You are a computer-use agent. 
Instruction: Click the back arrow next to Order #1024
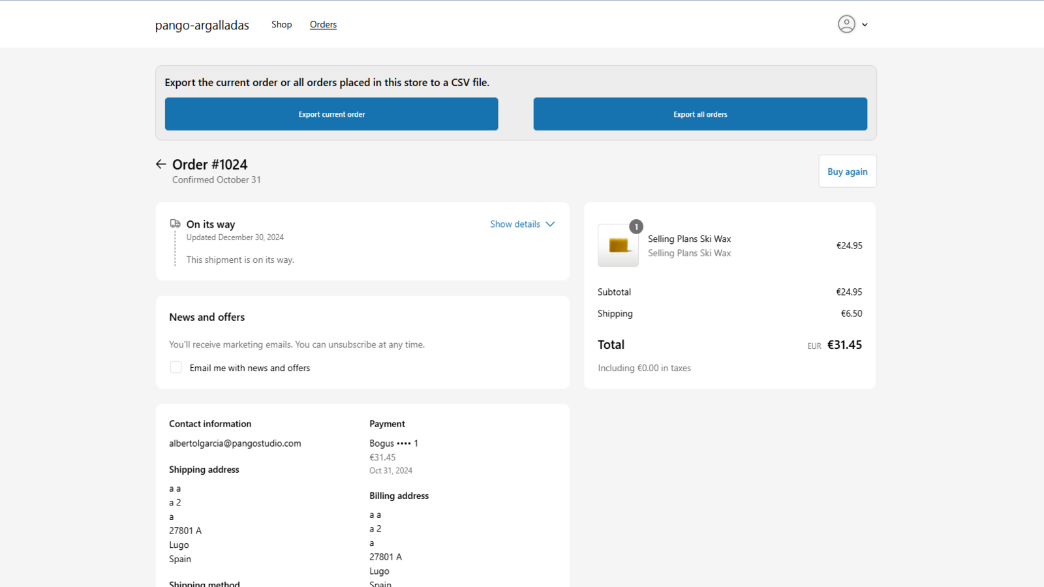[161, 164]
